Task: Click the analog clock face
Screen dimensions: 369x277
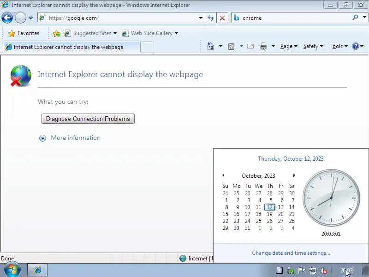Action: pos(331,198)
